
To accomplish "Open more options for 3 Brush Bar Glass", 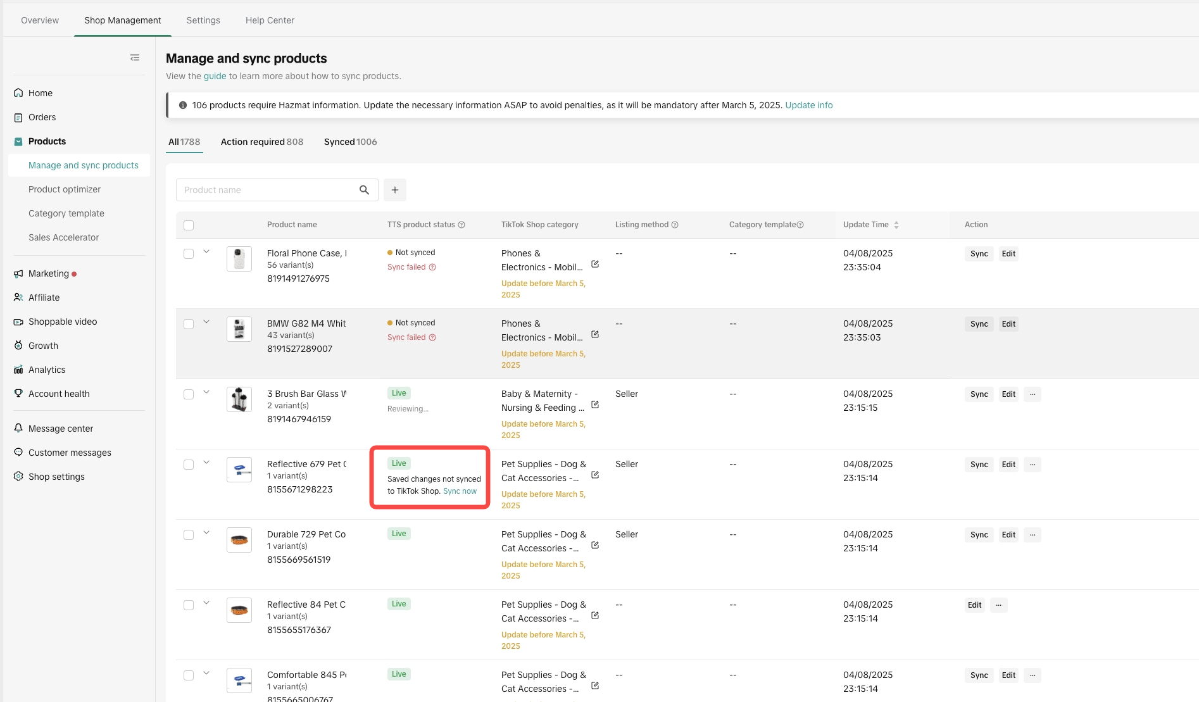I will [1033, 394].
